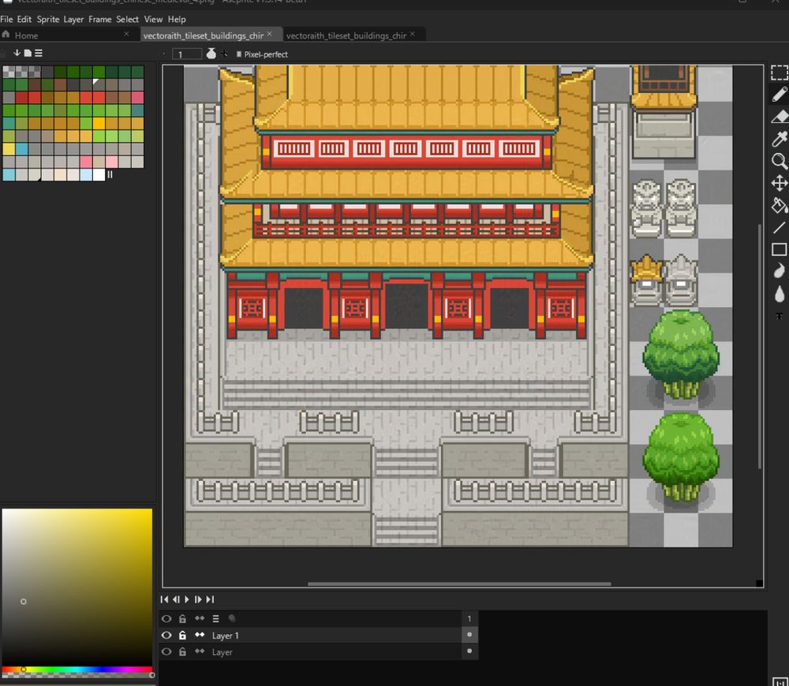Image resolution: width=789 pixels, height=686 pixels.
Task: Play the animation
Action: [187, 599]
